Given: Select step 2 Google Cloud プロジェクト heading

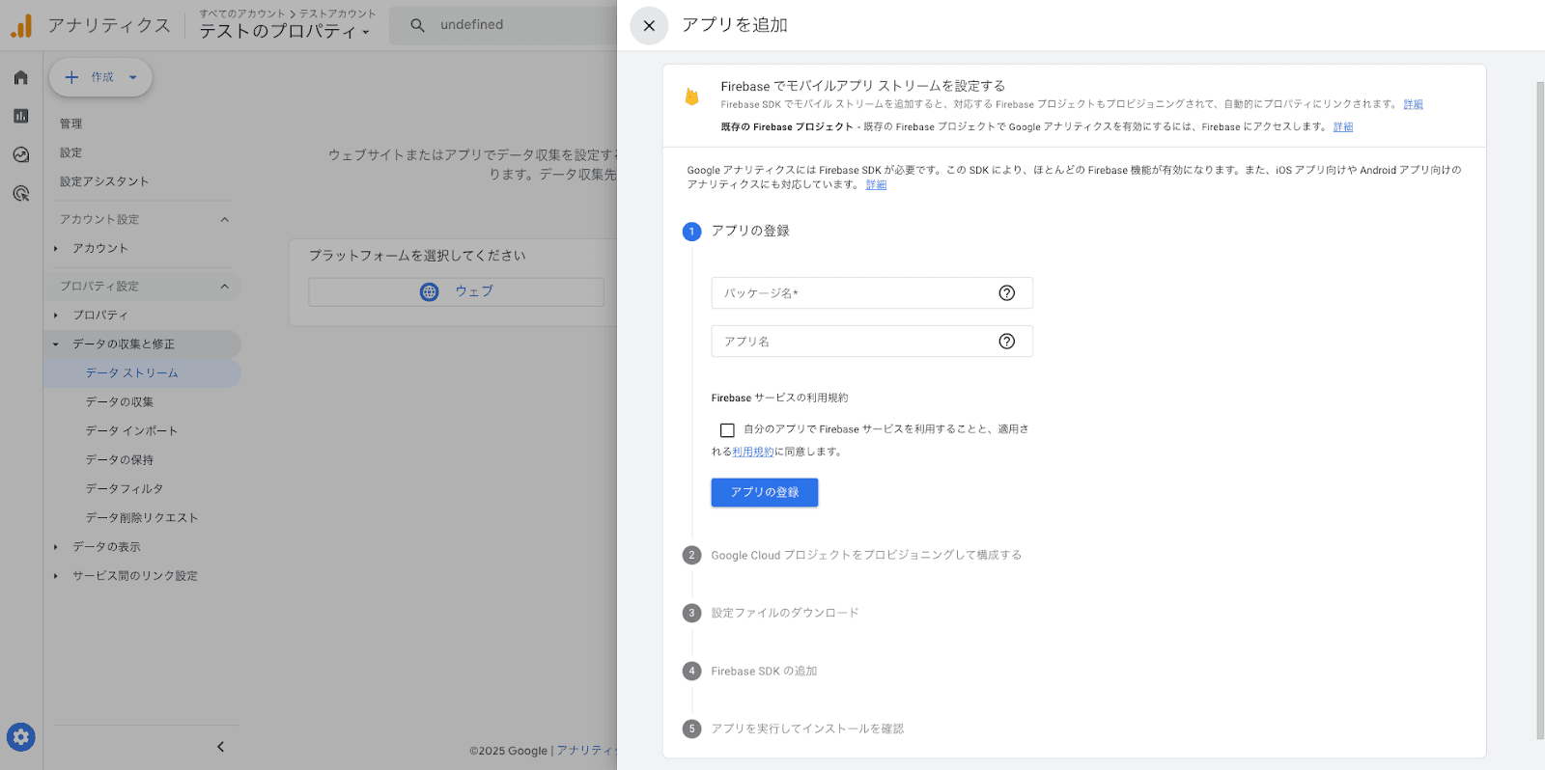Looking at the screenshot, I should pos(866,556).
